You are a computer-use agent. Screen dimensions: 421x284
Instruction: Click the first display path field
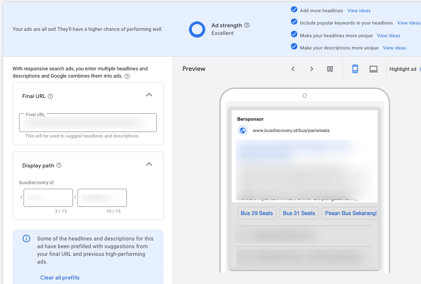(x=48, y=198)
